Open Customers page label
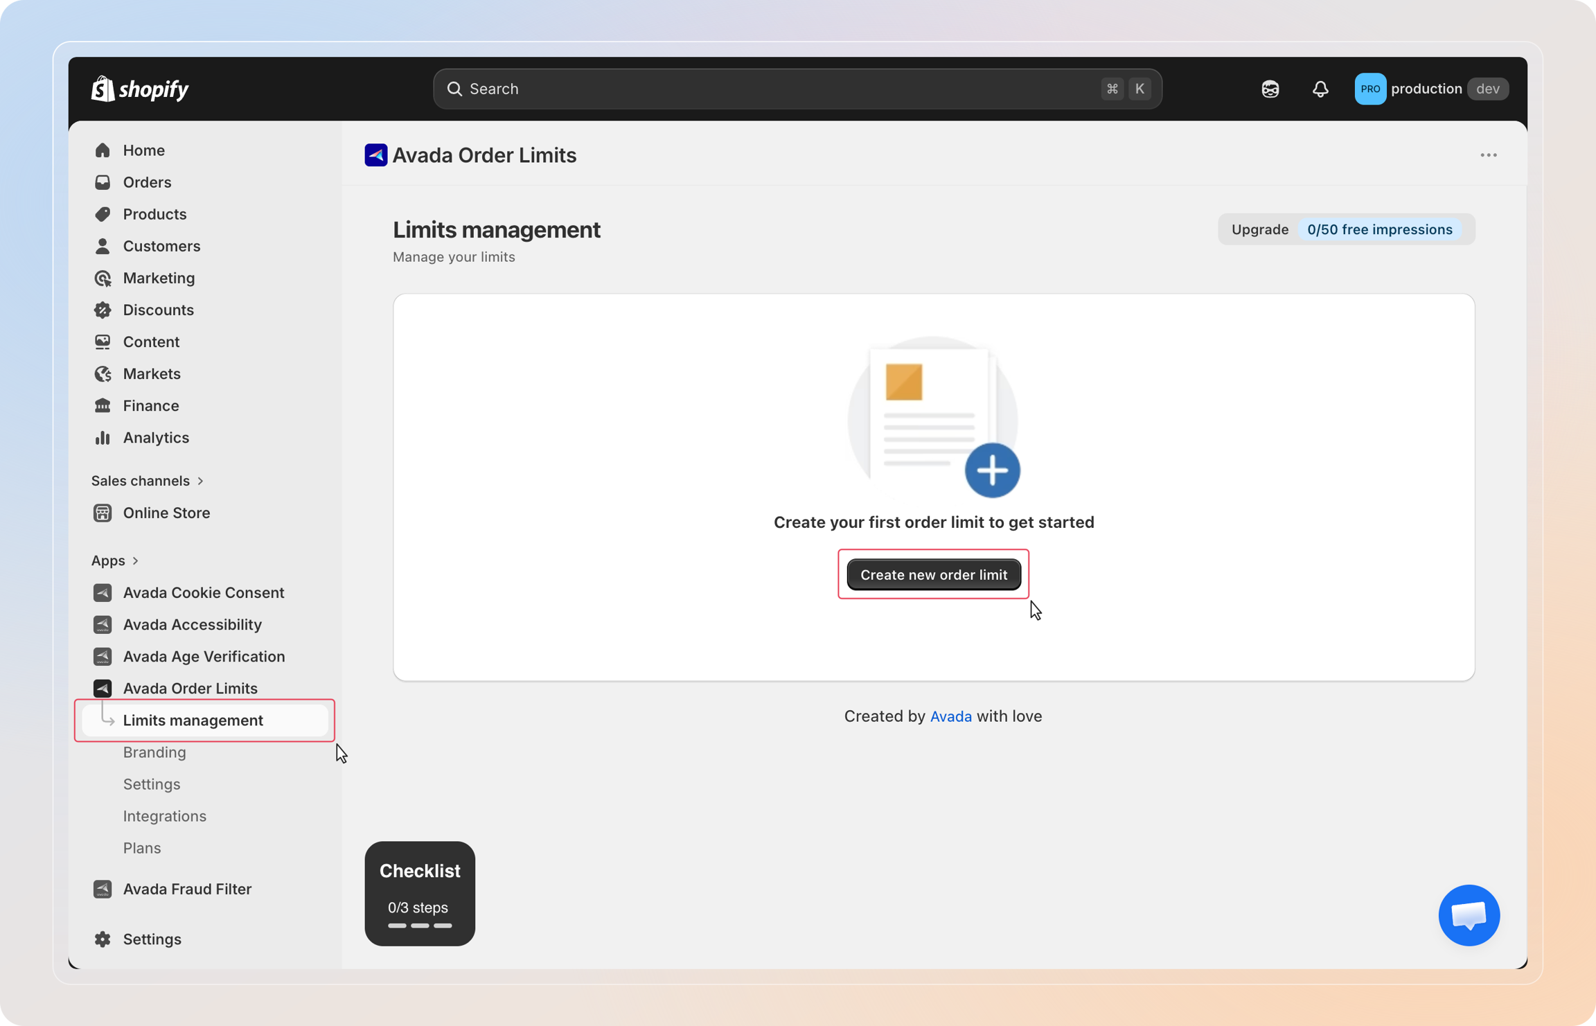1596x1026 pixels. pyautogui.click(x=162, y=246)
